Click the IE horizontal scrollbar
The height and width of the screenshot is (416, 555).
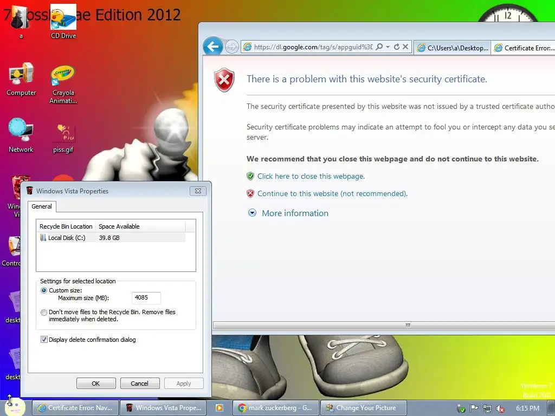[x=384, y=325]
